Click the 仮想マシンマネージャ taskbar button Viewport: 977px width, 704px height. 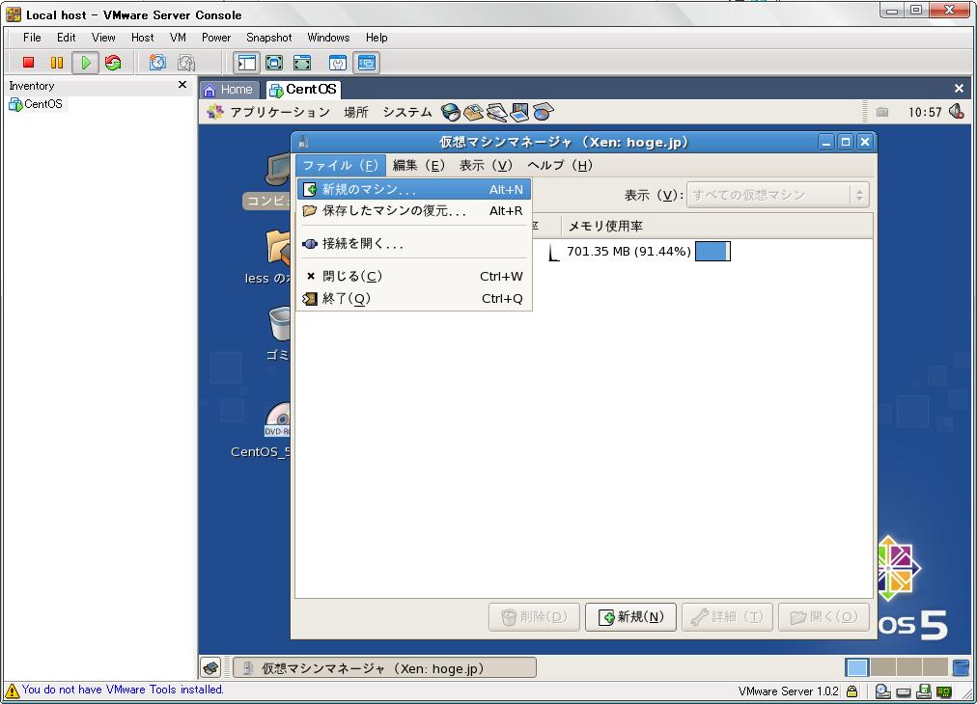[384, 668]
